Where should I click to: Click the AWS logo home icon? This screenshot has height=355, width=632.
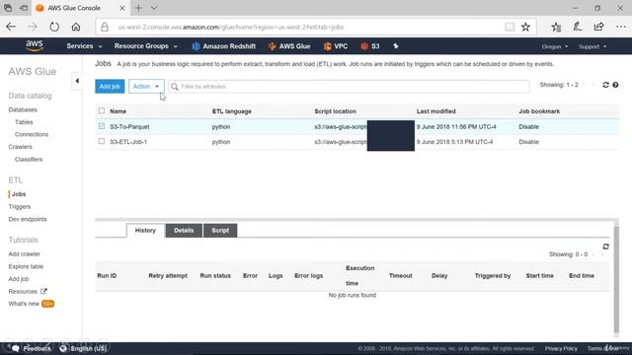[35, 46]
